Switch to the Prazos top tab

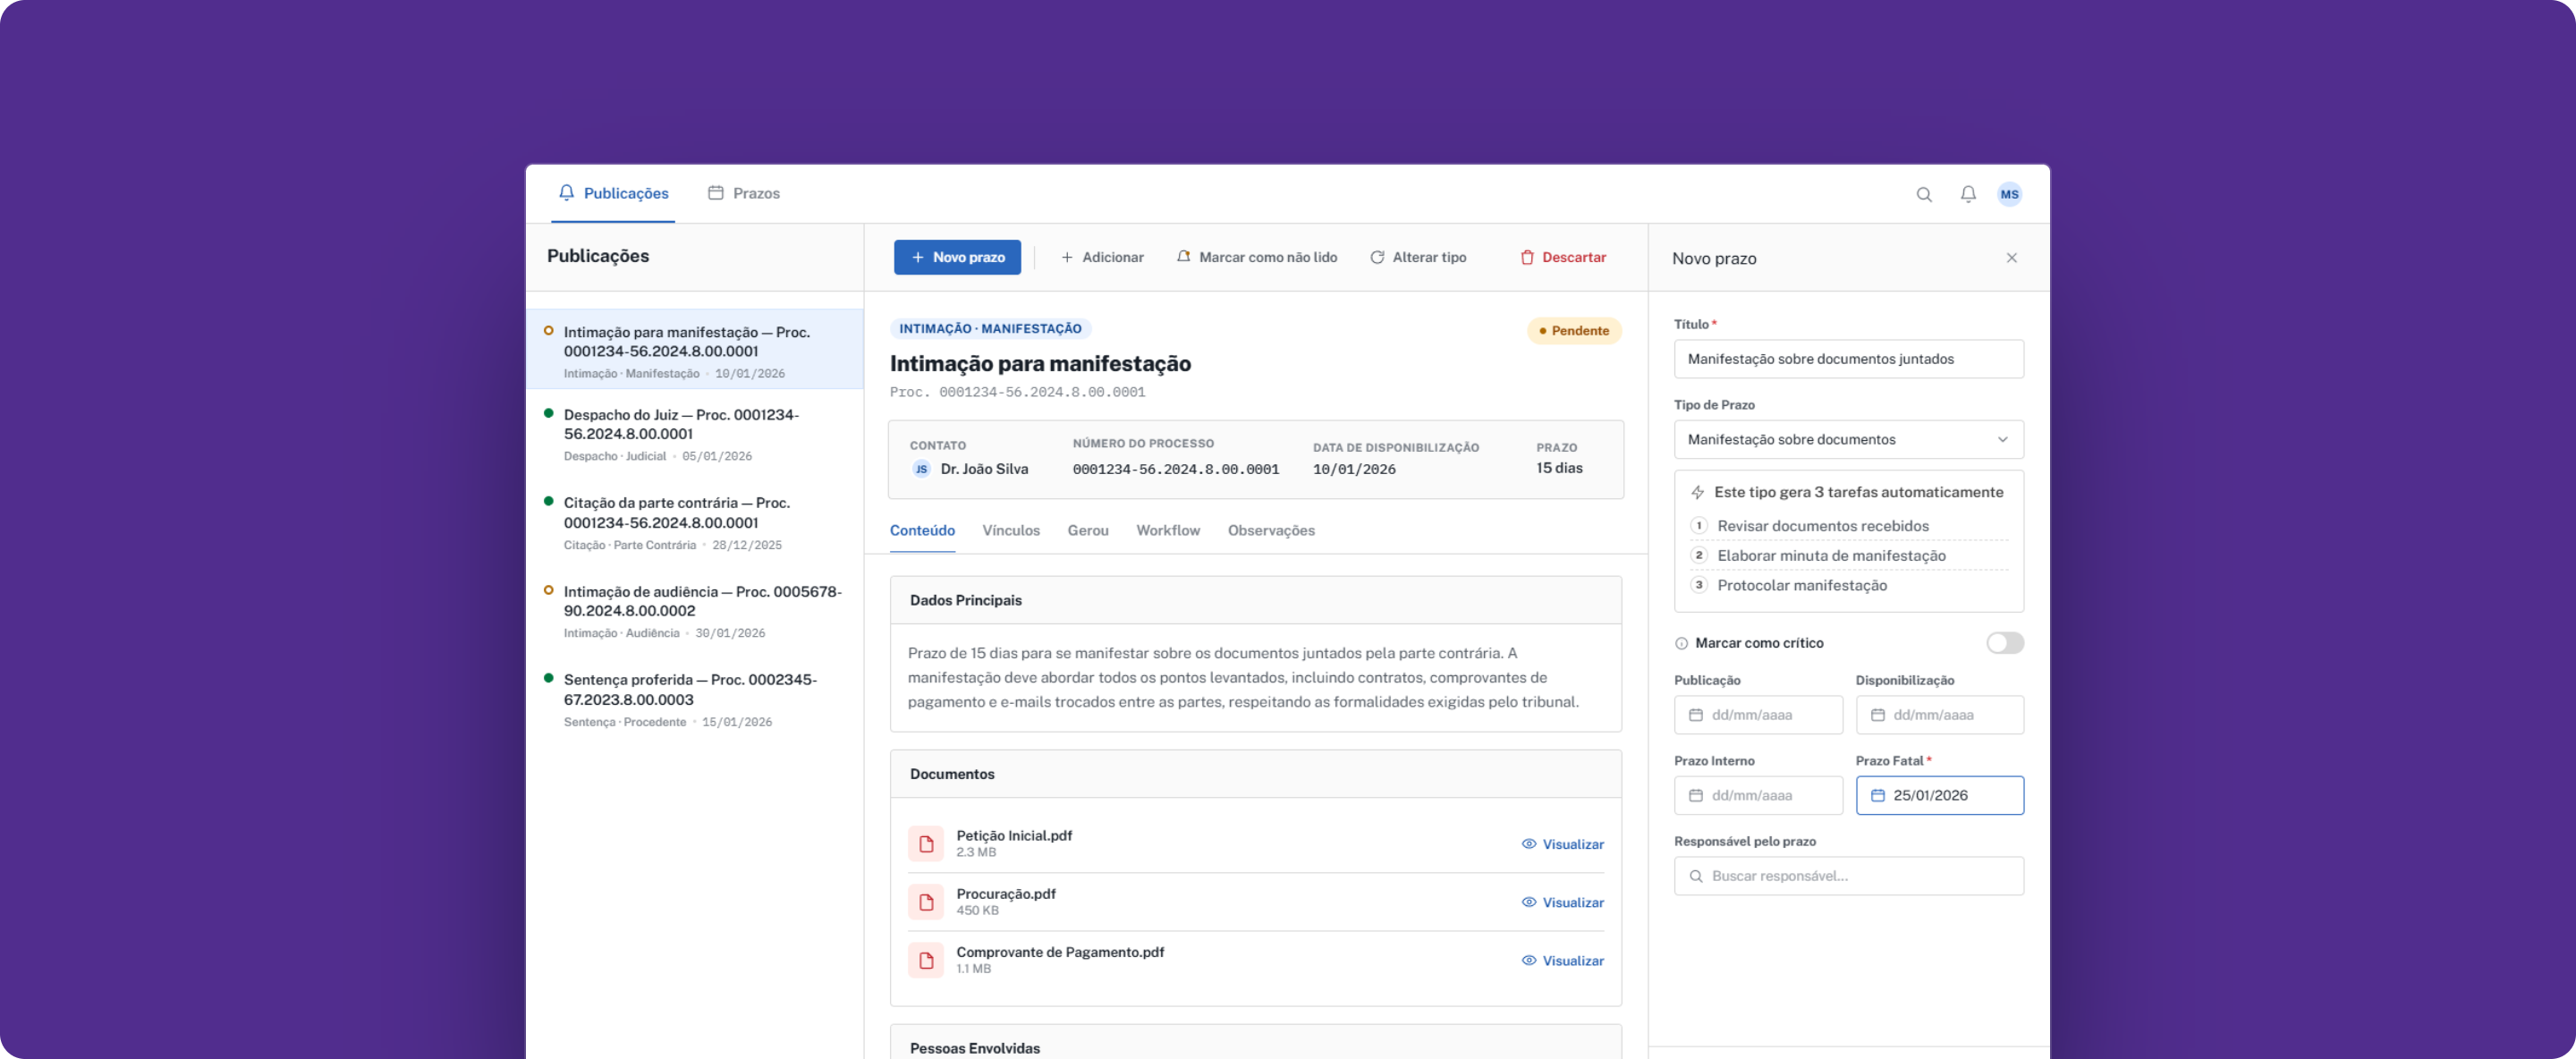tap(743, 194)
